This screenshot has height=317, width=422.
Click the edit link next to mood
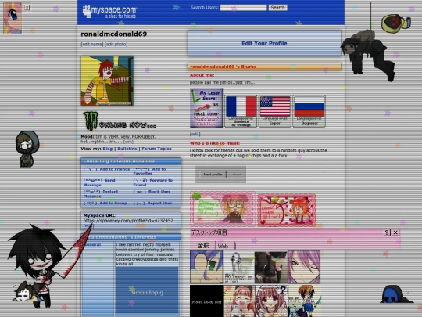pos(128,142)
